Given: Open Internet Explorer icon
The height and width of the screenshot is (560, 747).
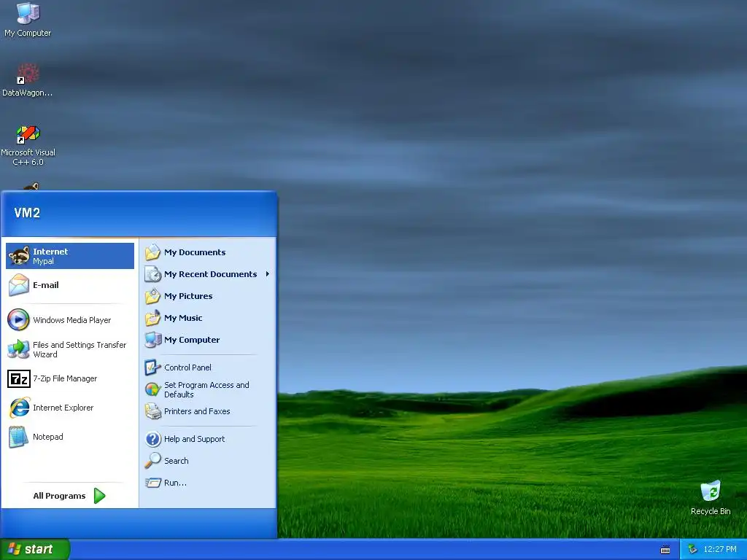Looking at the screenshot, I should coord(19,408).
